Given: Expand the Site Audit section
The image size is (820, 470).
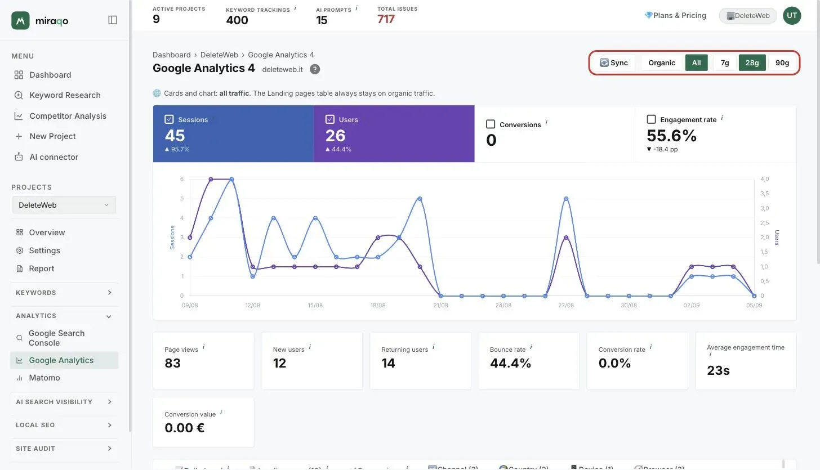Looking at the screenshot, I should tap(64, 449).
